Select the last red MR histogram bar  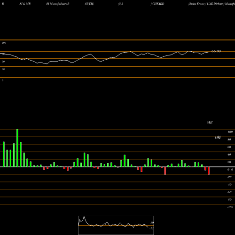pyautogui.click(x=209, y=171)
